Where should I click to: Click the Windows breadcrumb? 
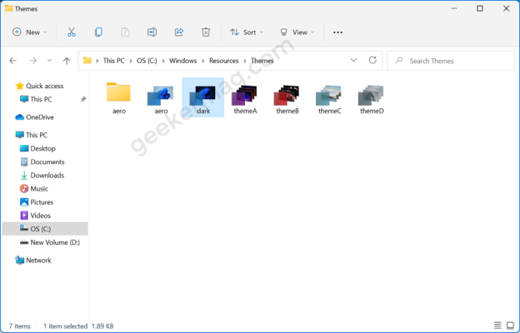pyautogui.click(x=183, y=60)
